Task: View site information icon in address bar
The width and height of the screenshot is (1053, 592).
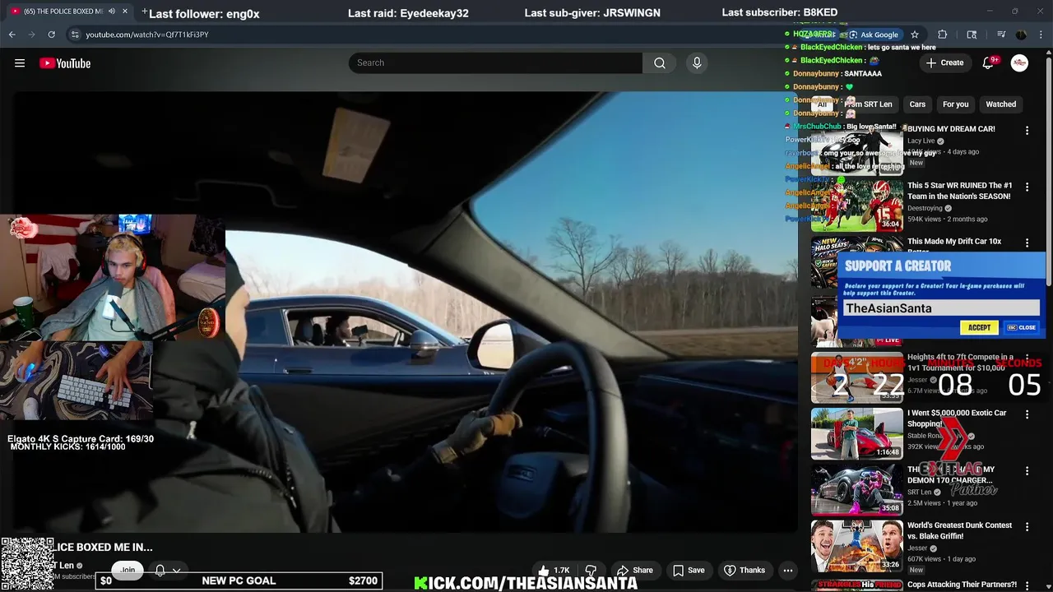Action: point(75,35)
